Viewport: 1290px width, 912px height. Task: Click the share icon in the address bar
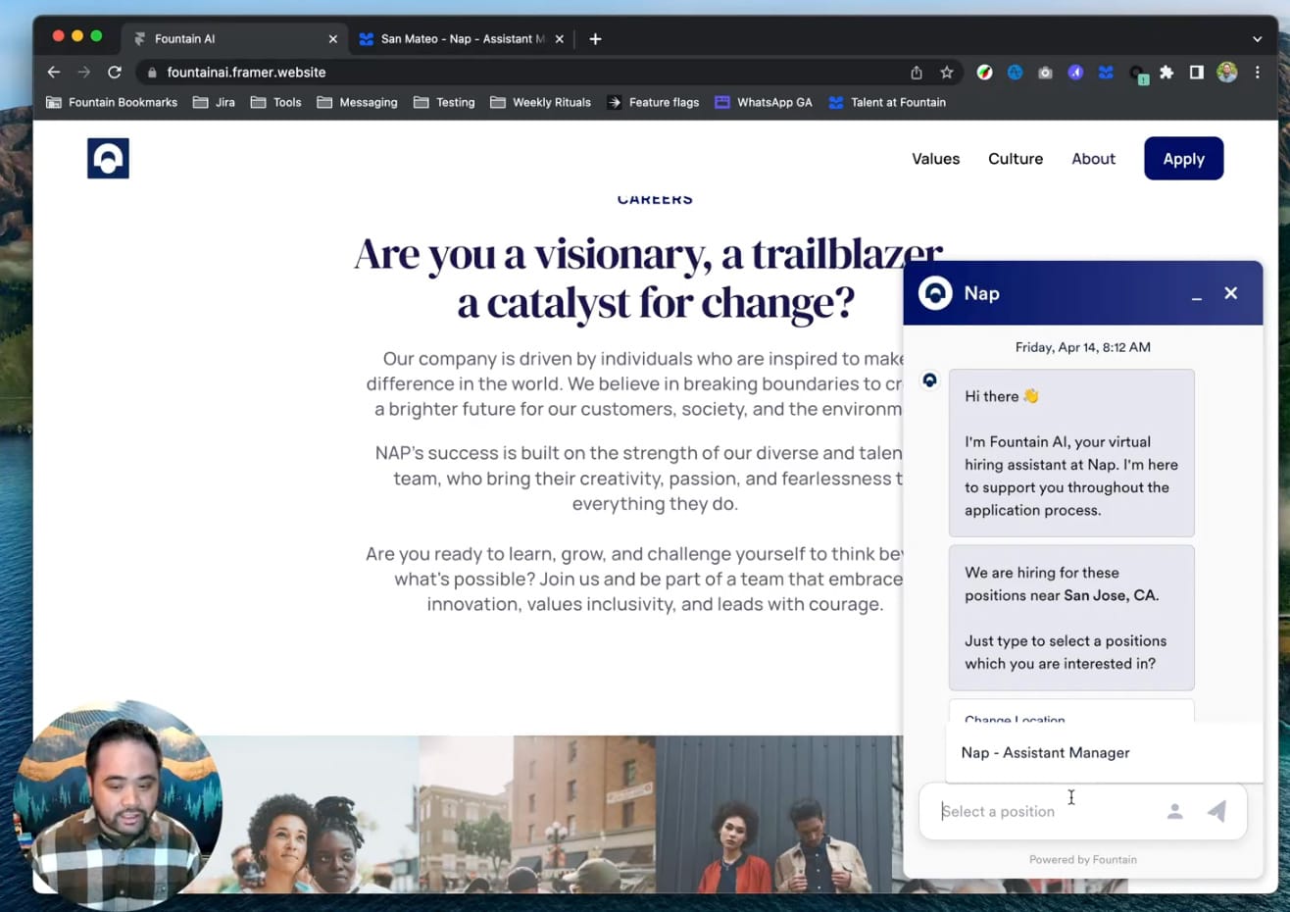pos(917,73)
